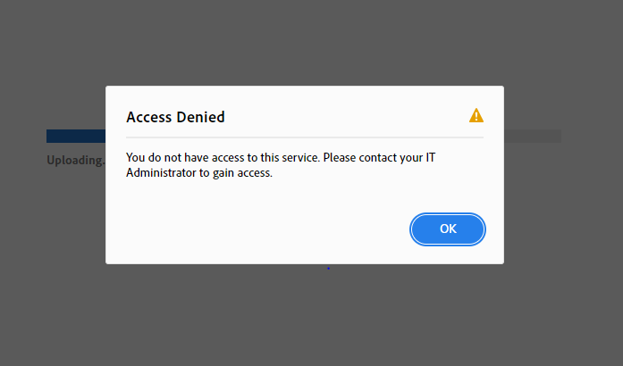Click the small blue dot below dialog
Image resolution: width=623 pixels, height=366 pixels.
pos(328,268)
